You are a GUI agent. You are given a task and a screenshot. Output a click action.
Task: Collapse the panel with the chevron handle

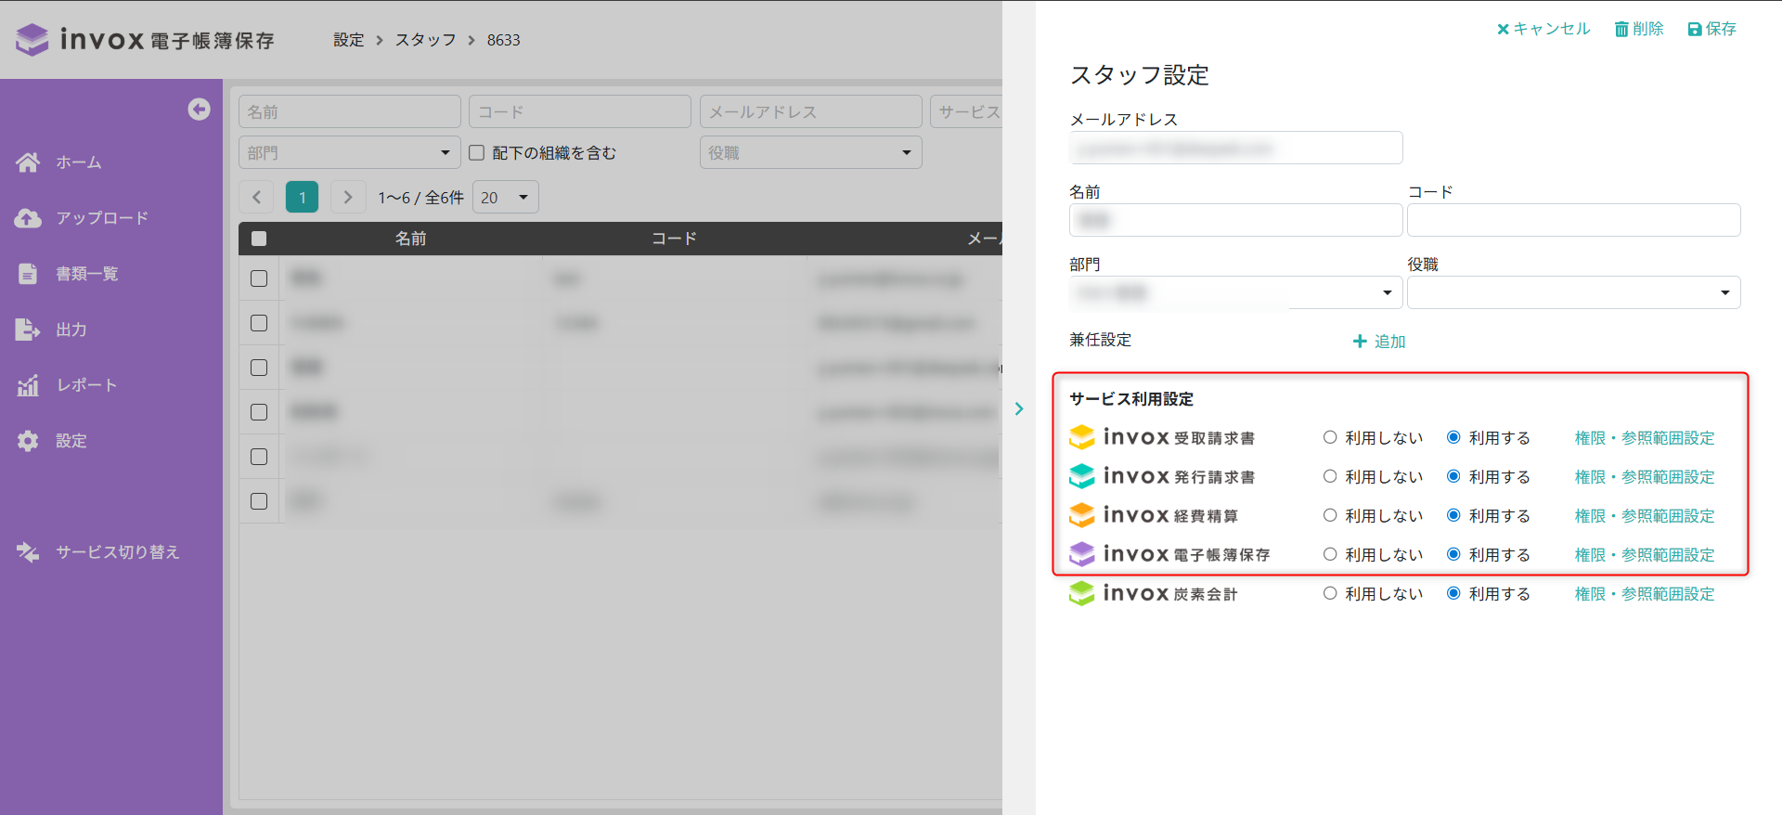point(1019,408)
